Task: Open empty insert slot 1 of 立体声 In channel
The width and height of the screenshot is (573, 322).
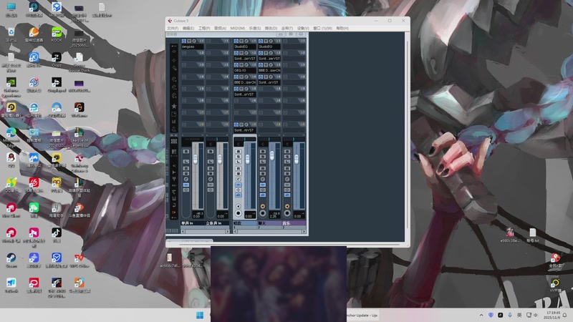Action: pyautogui.click(x=217, y=47)
